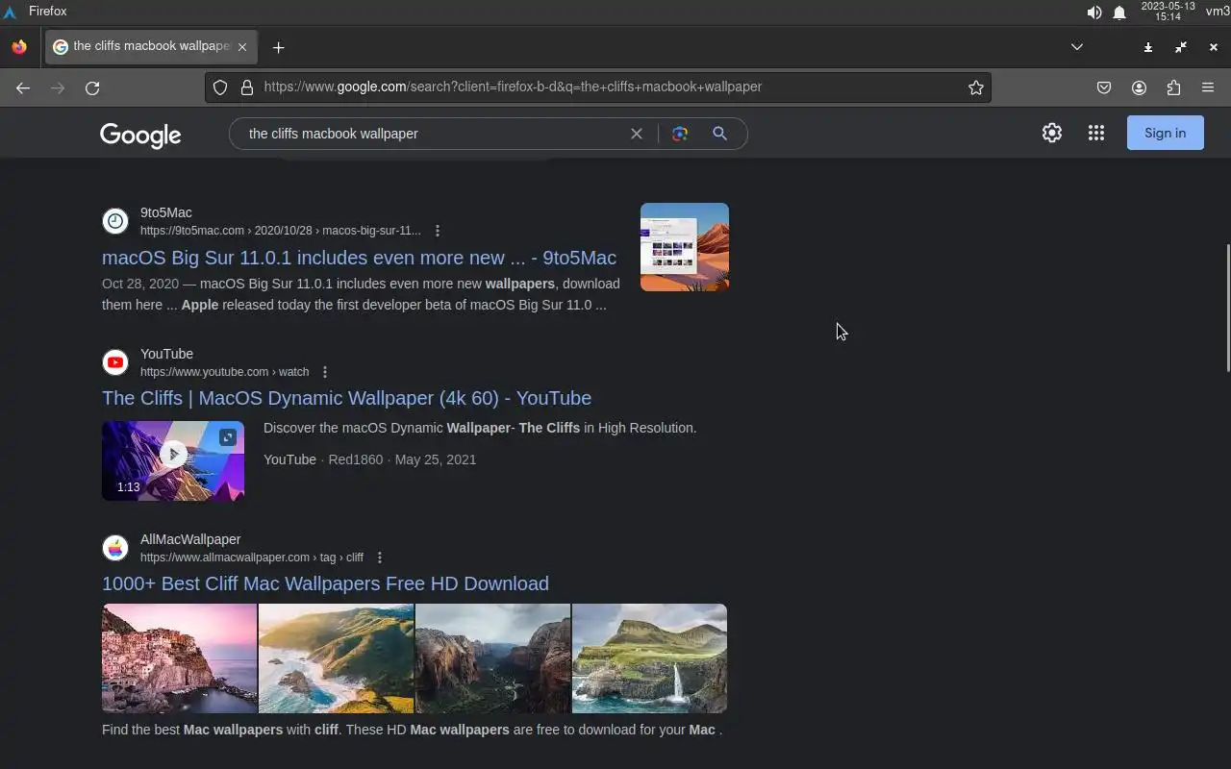1231x769 pixels.
Task: Submit search with magnifier icon
Action: point(719,134)
